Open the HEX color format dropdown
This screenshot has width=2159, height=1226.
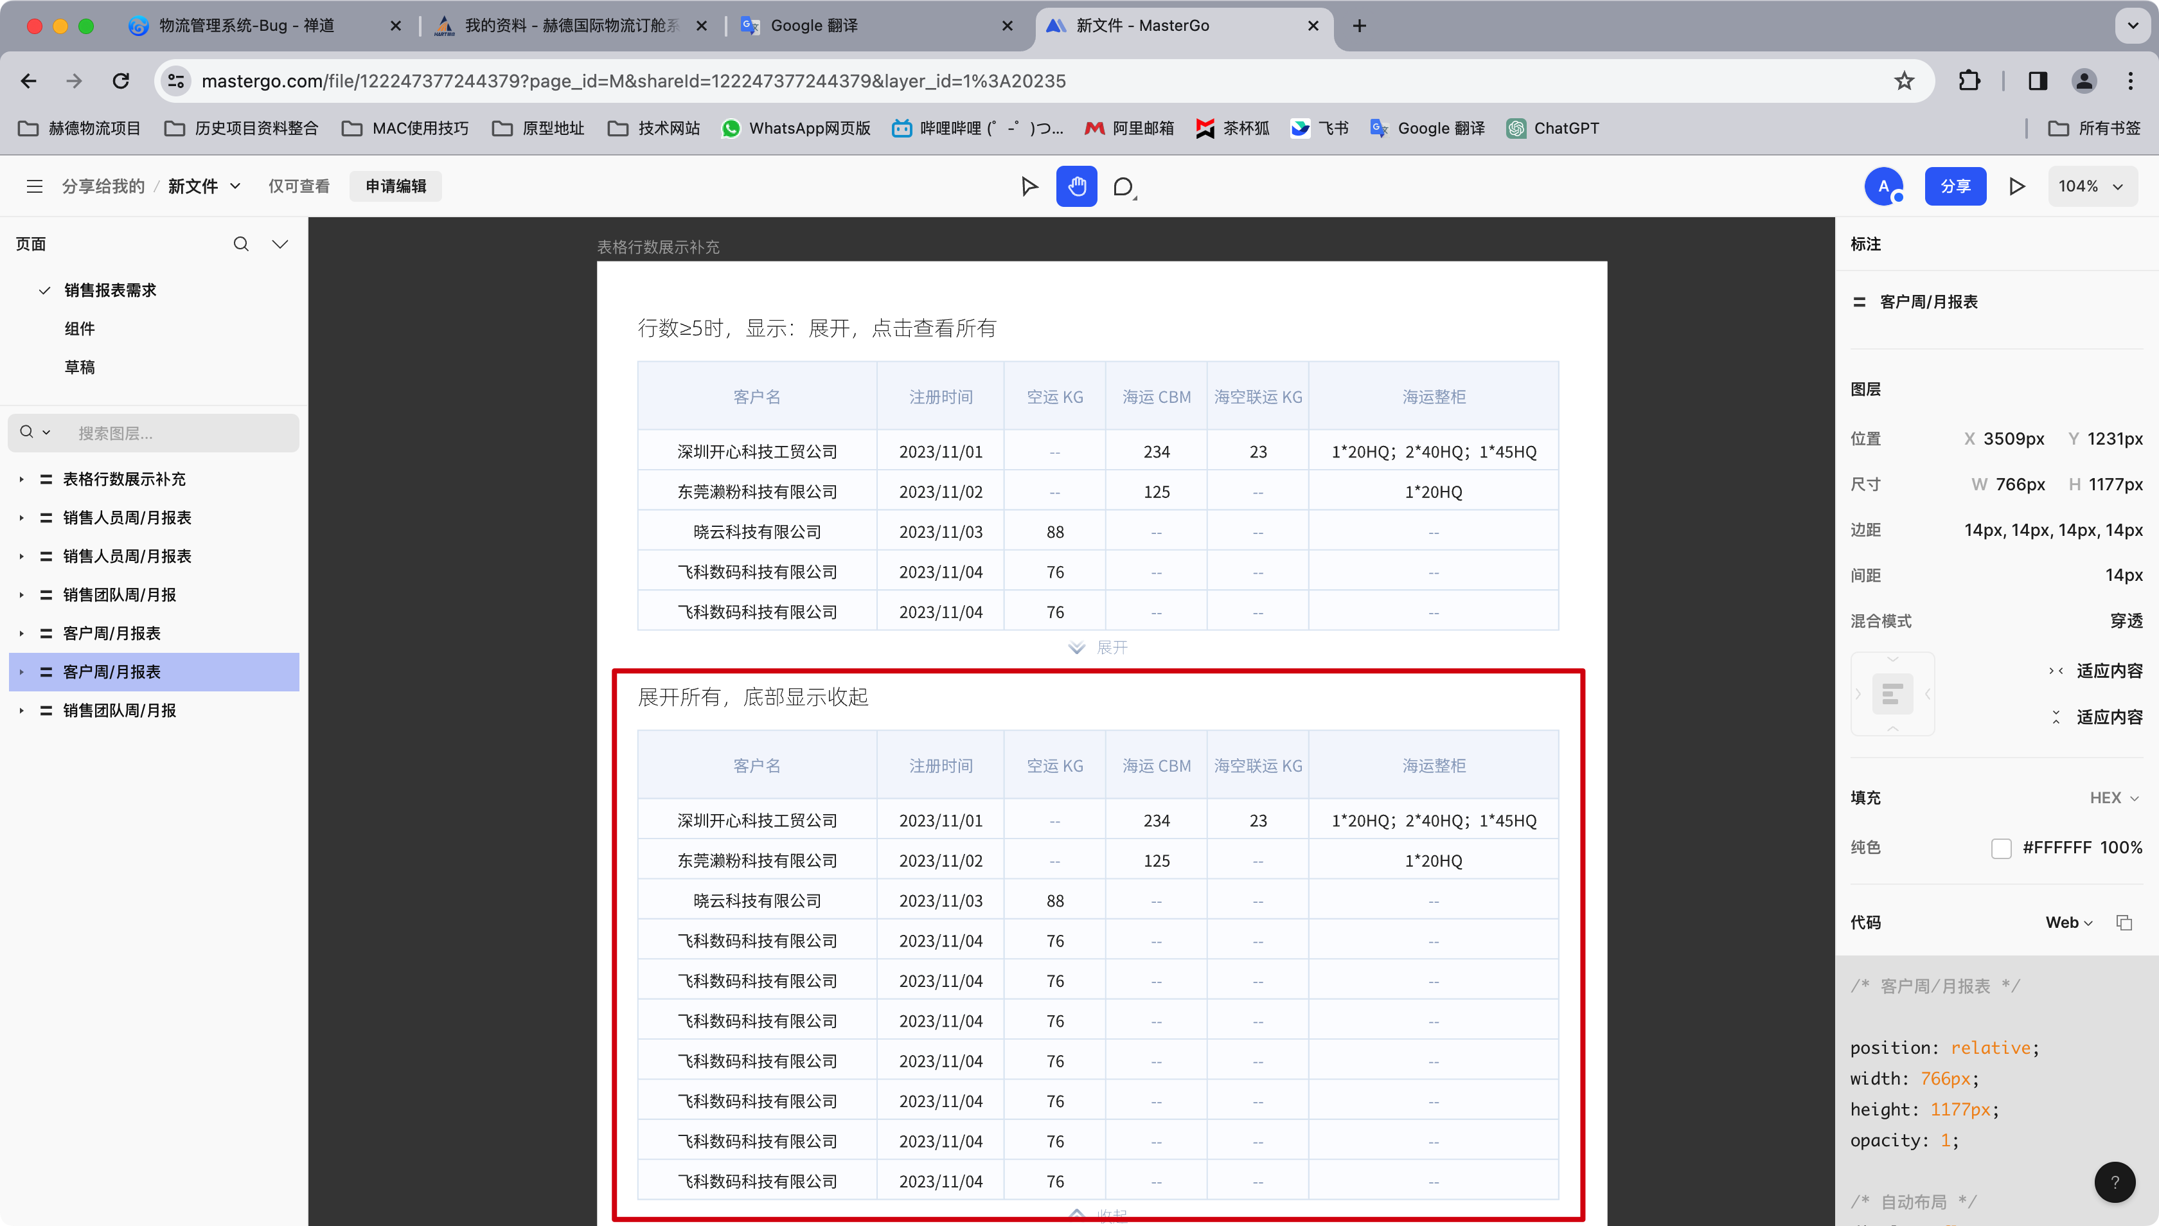(x=2113, y=797)
